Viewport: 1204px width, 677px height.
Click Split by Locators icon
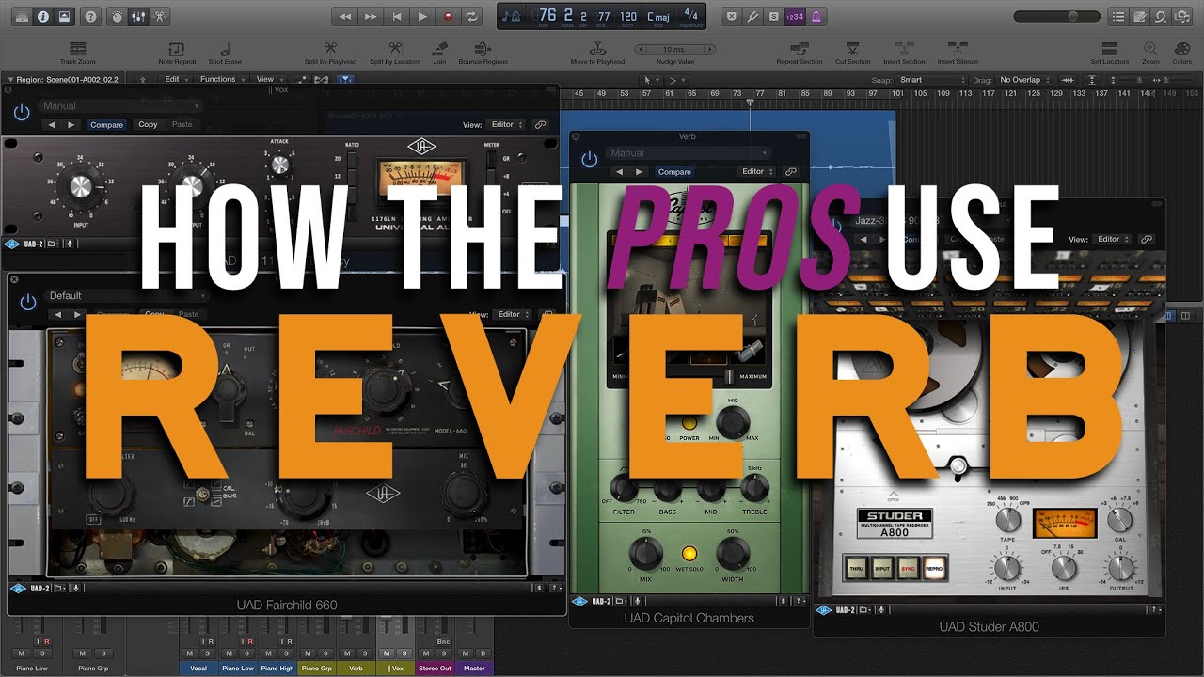(x=395, y=48)
